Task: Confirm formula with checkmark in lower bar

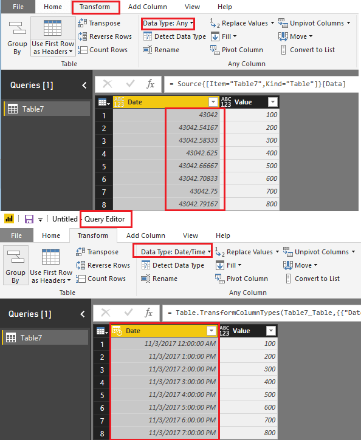Action: click(128, 313)
